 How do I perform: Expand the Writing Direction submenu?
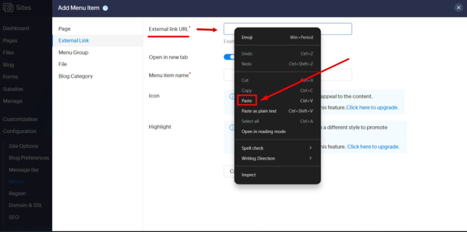[x=277, y=158]
